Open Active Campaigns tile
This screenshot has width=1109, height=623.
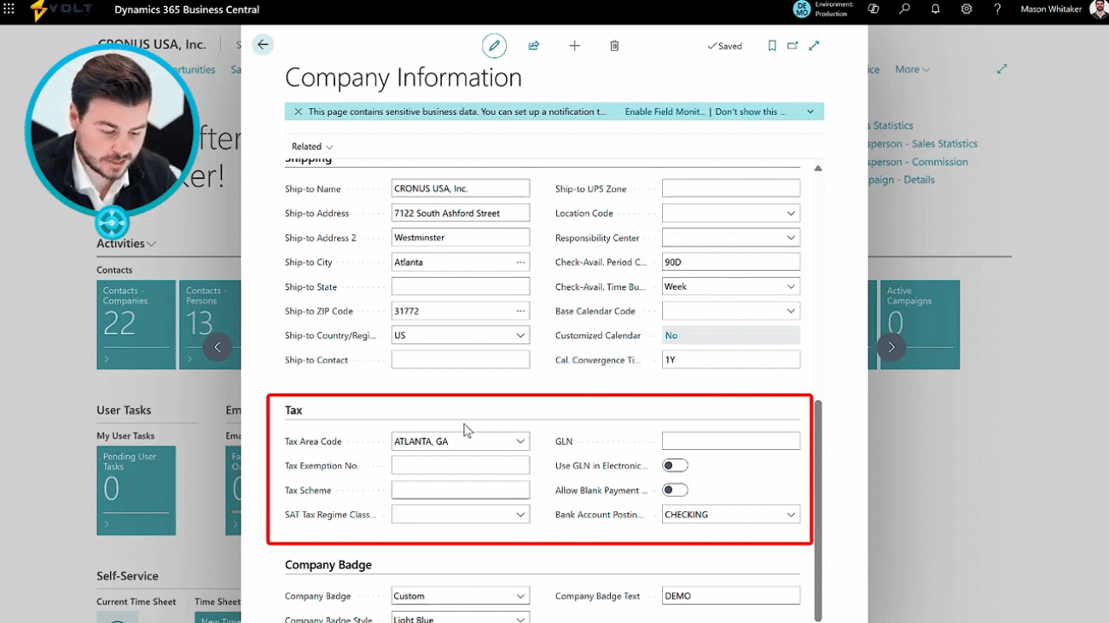point(920,325)
